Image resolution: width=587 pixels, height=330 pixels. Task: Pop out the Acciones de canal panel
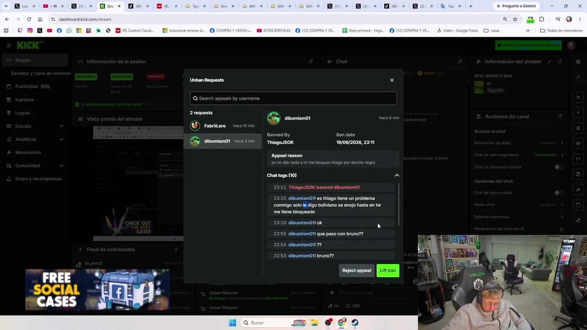click(559, 116)
